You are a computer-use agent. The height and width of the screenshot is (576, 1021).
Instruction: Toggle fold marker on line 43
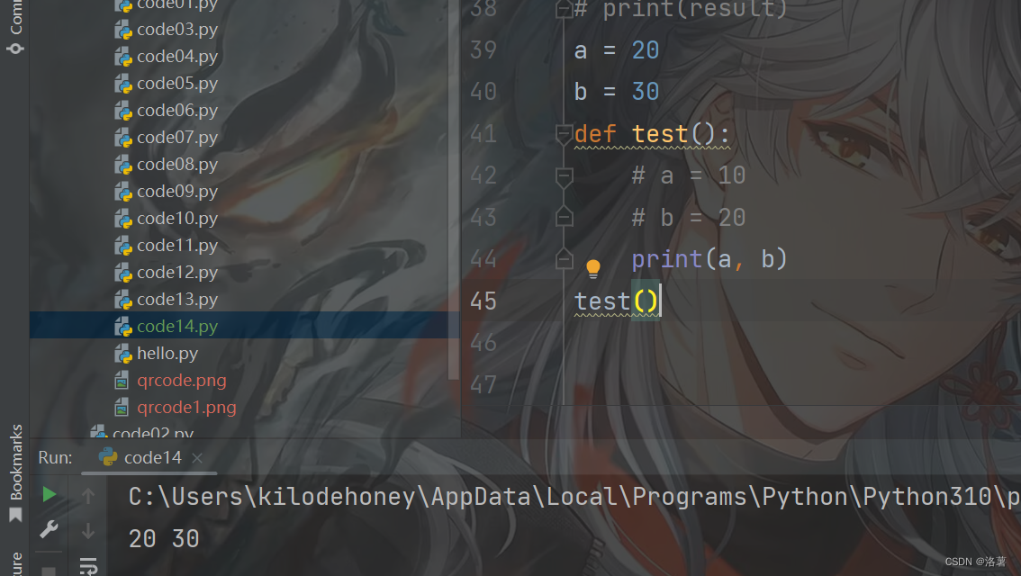point(564,218)
